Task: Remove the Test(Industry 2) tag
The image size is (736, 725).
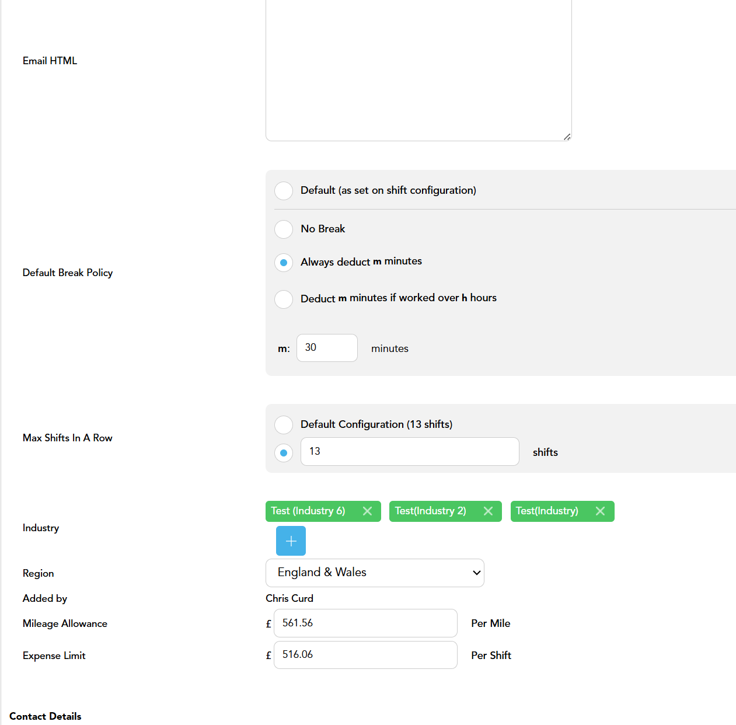Action: pyautogui.click(x=488, y=511)
